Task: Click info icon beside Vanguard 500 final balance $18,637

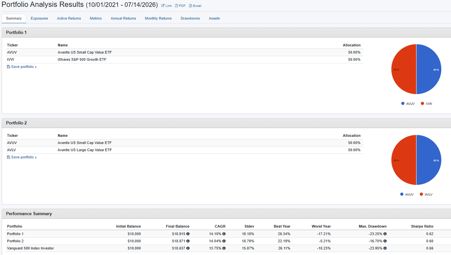Action: (188, 248)
